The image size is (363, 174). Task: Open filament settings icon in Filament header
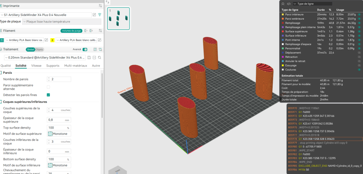point(100,31)
